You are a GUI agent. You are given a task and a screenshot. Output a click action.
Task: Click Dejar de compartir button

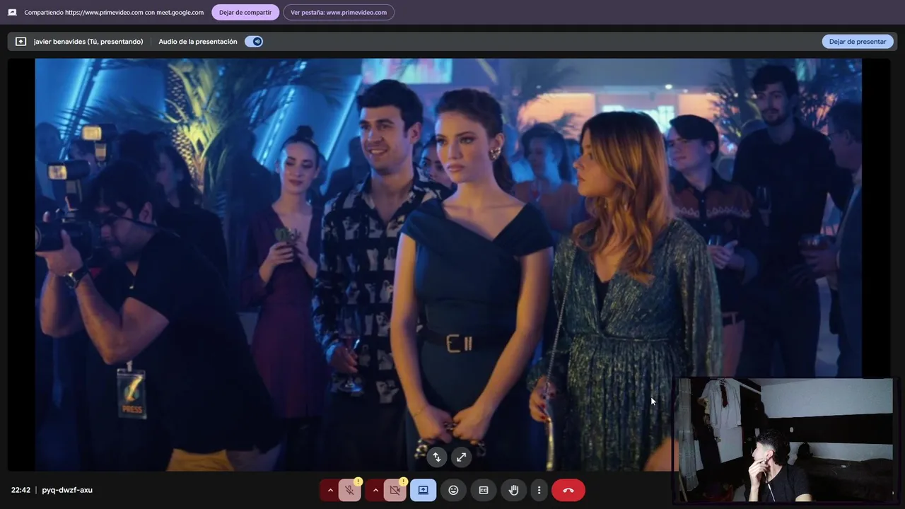[245, 12]
